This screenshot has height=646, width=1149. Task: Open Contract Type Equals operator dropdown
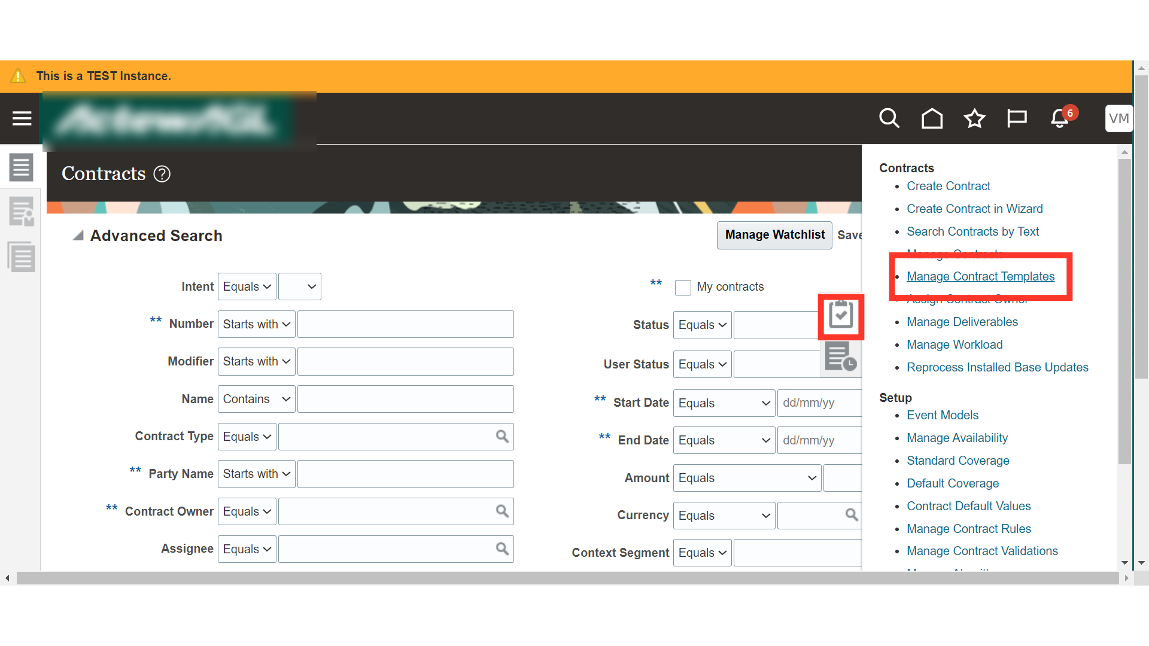[247, 437]
